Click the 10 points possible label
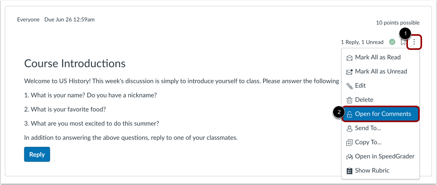The width and height of the screenshot is (437, 185). click(398, 23)
